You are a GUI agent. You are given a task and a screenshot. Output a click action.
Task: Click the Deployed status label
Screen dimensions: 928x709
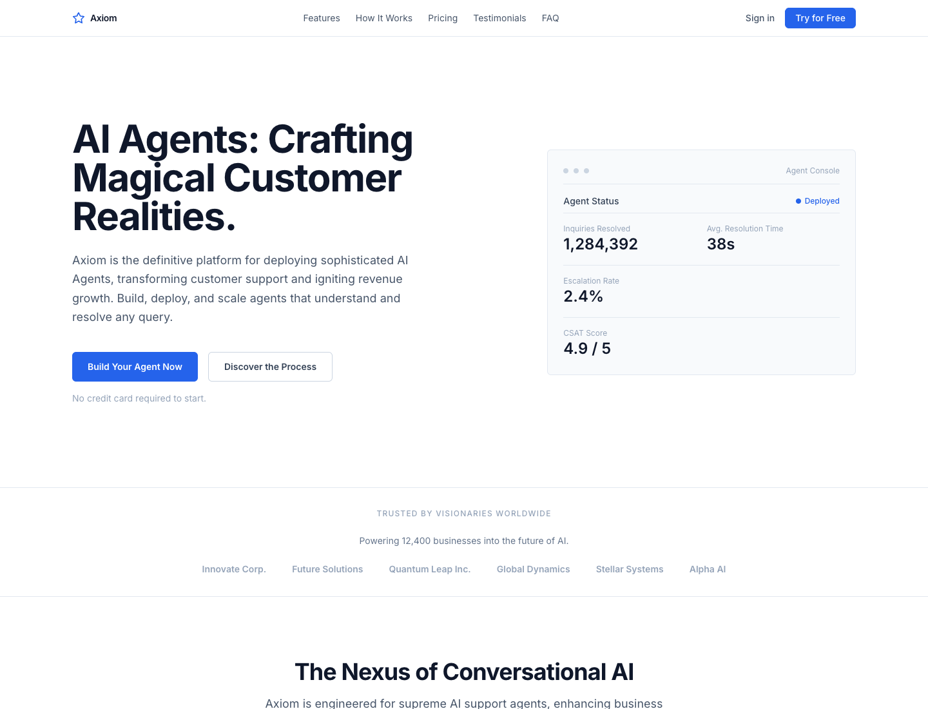pyautogui.click(x=822, y=201)
